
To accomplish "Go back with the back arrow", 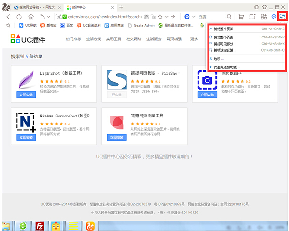I will (x=8, y=17).
